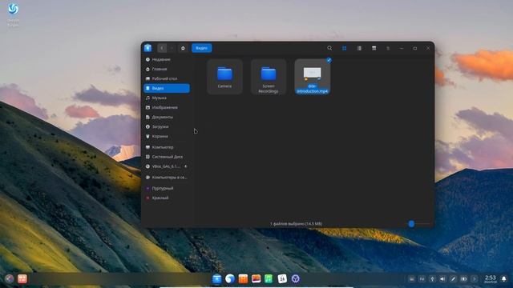Select the Camera folder
The height and width of the screenshot is (288, 513).
coord(224,77)
